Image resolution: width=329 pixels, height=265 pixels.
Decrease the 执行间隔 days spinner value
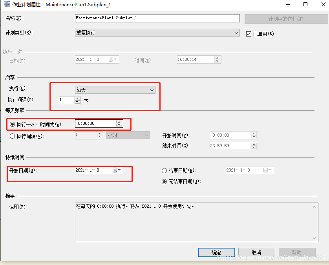[77, 102]
